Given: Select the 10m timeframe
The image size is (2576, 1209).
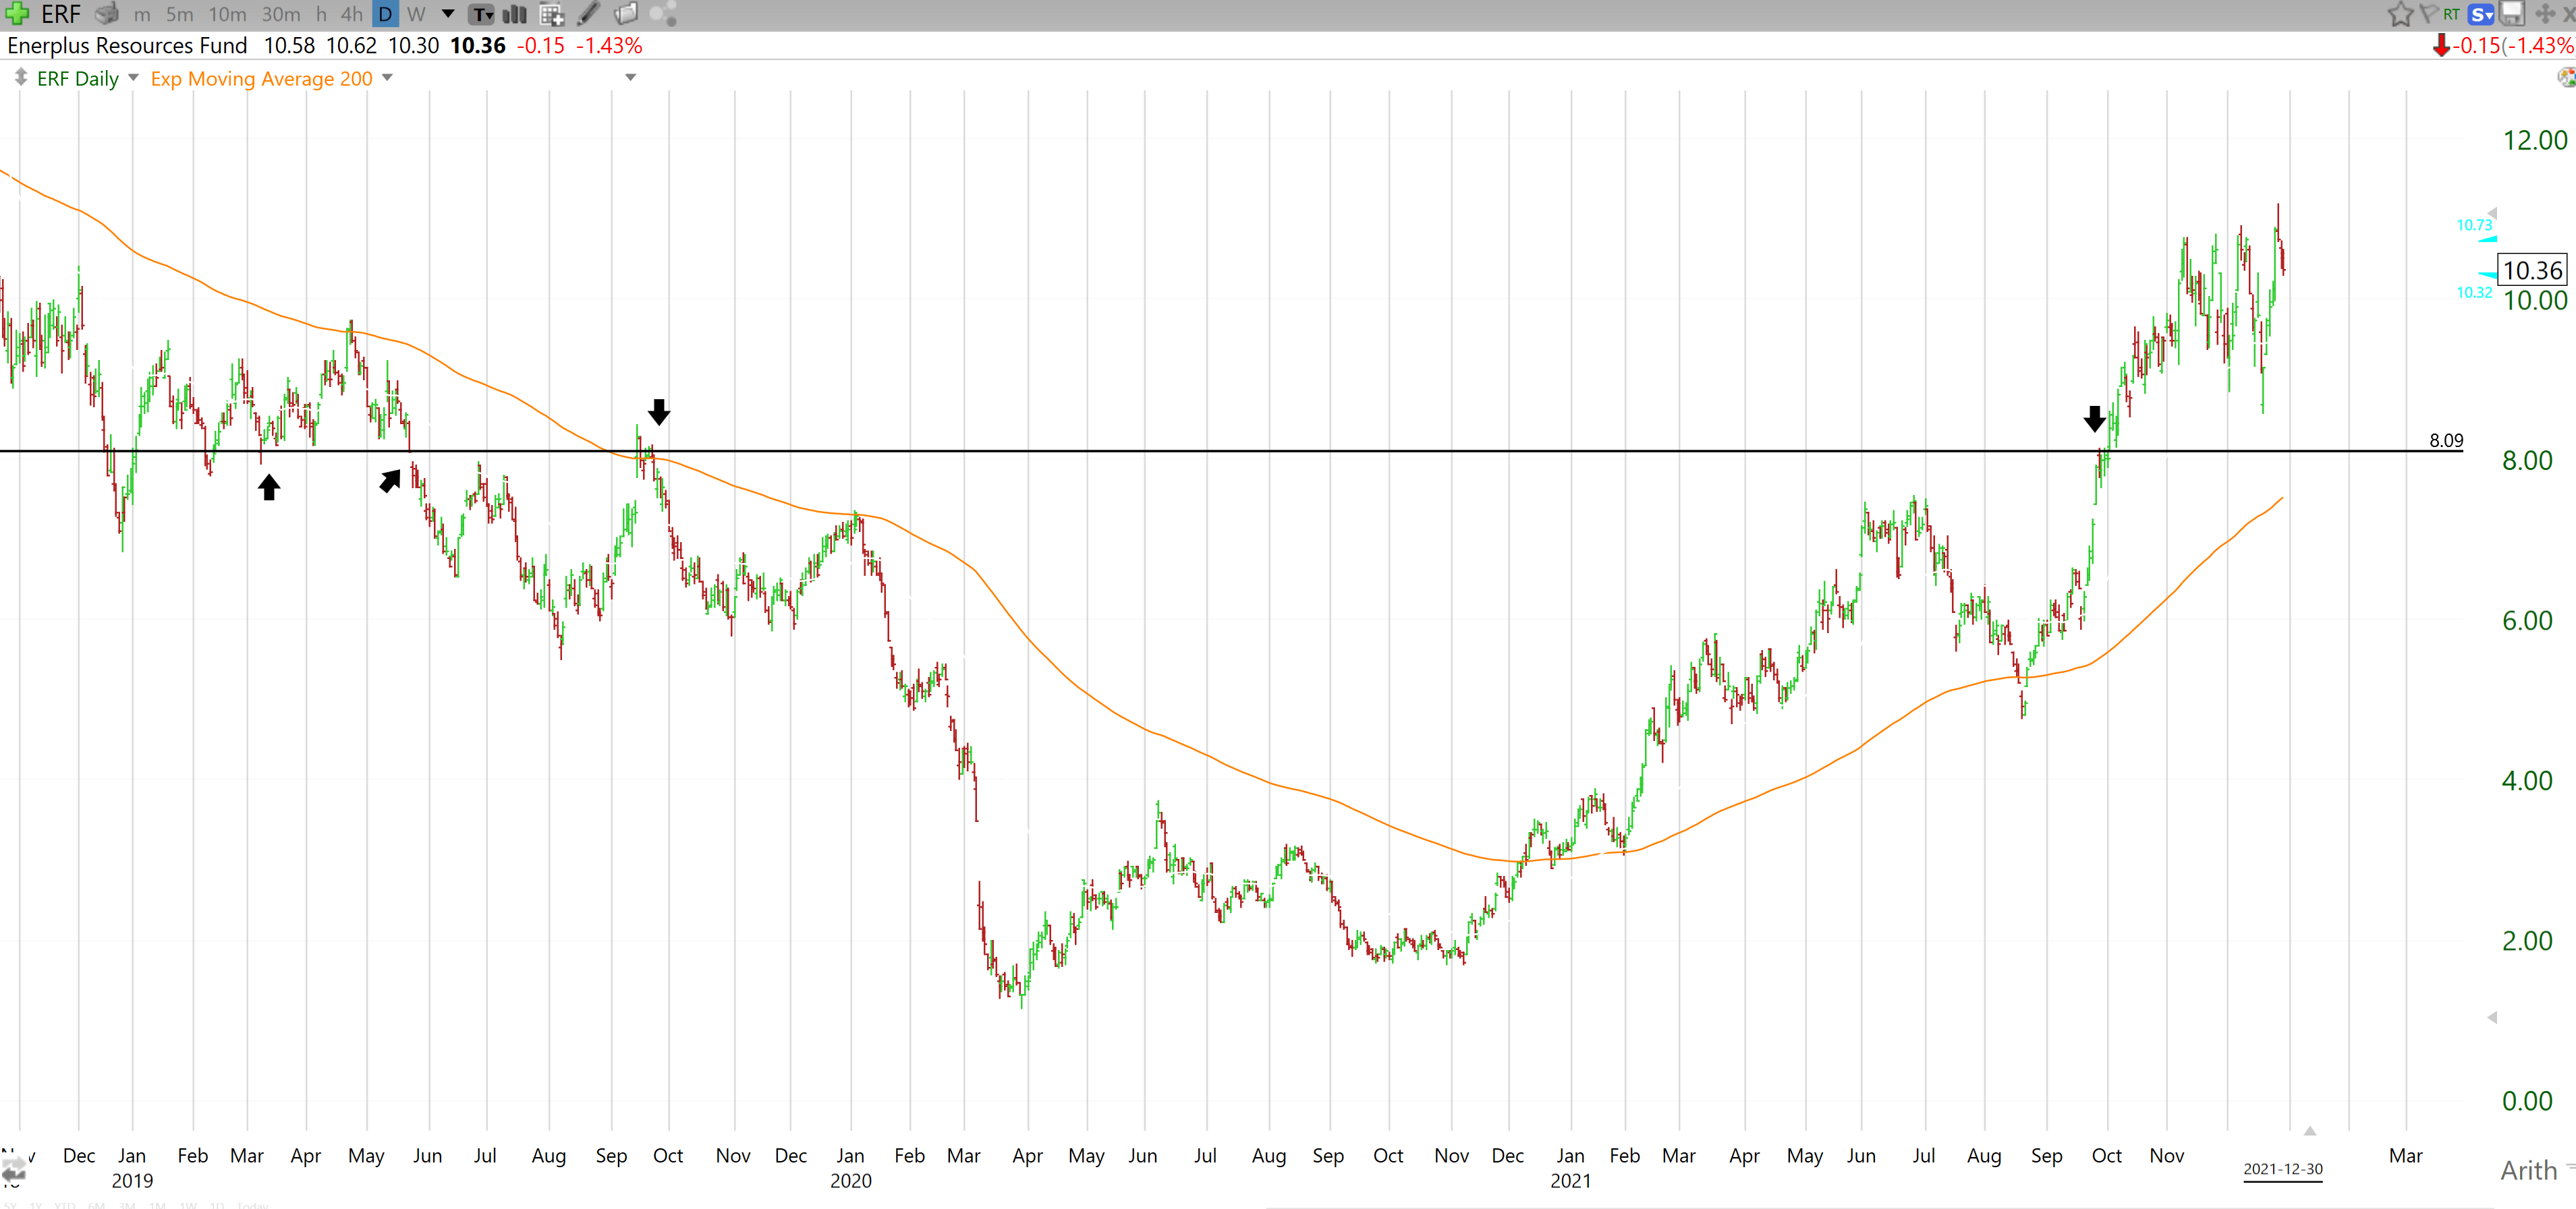Looking at the screenshot, I should (227, 14).
